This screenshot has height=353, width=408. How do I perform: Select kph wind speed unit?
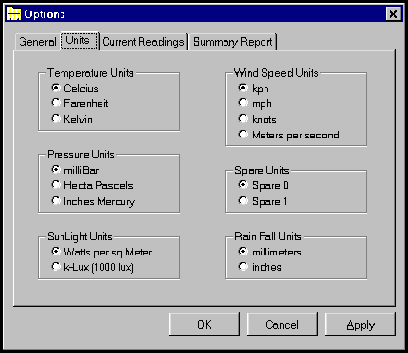[x=254, y=88]
